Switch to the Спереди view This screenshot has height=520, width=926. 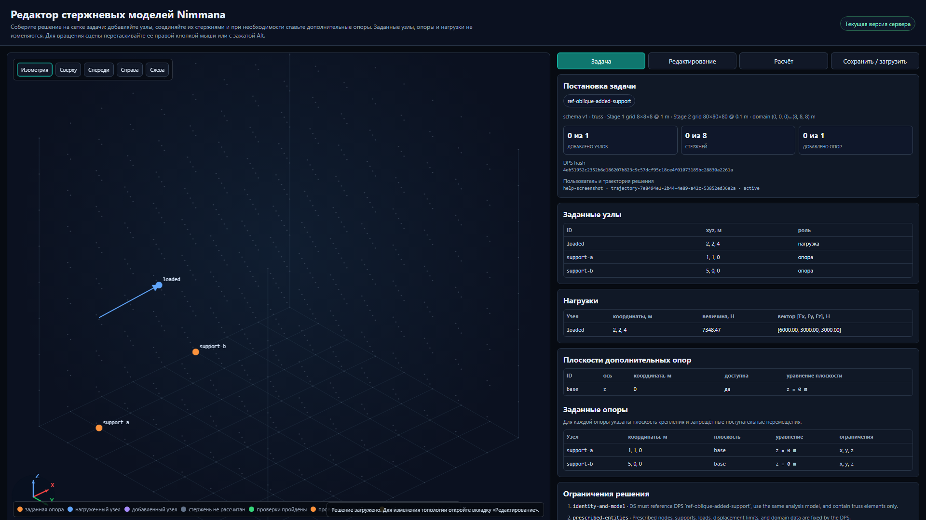(99, 70)
